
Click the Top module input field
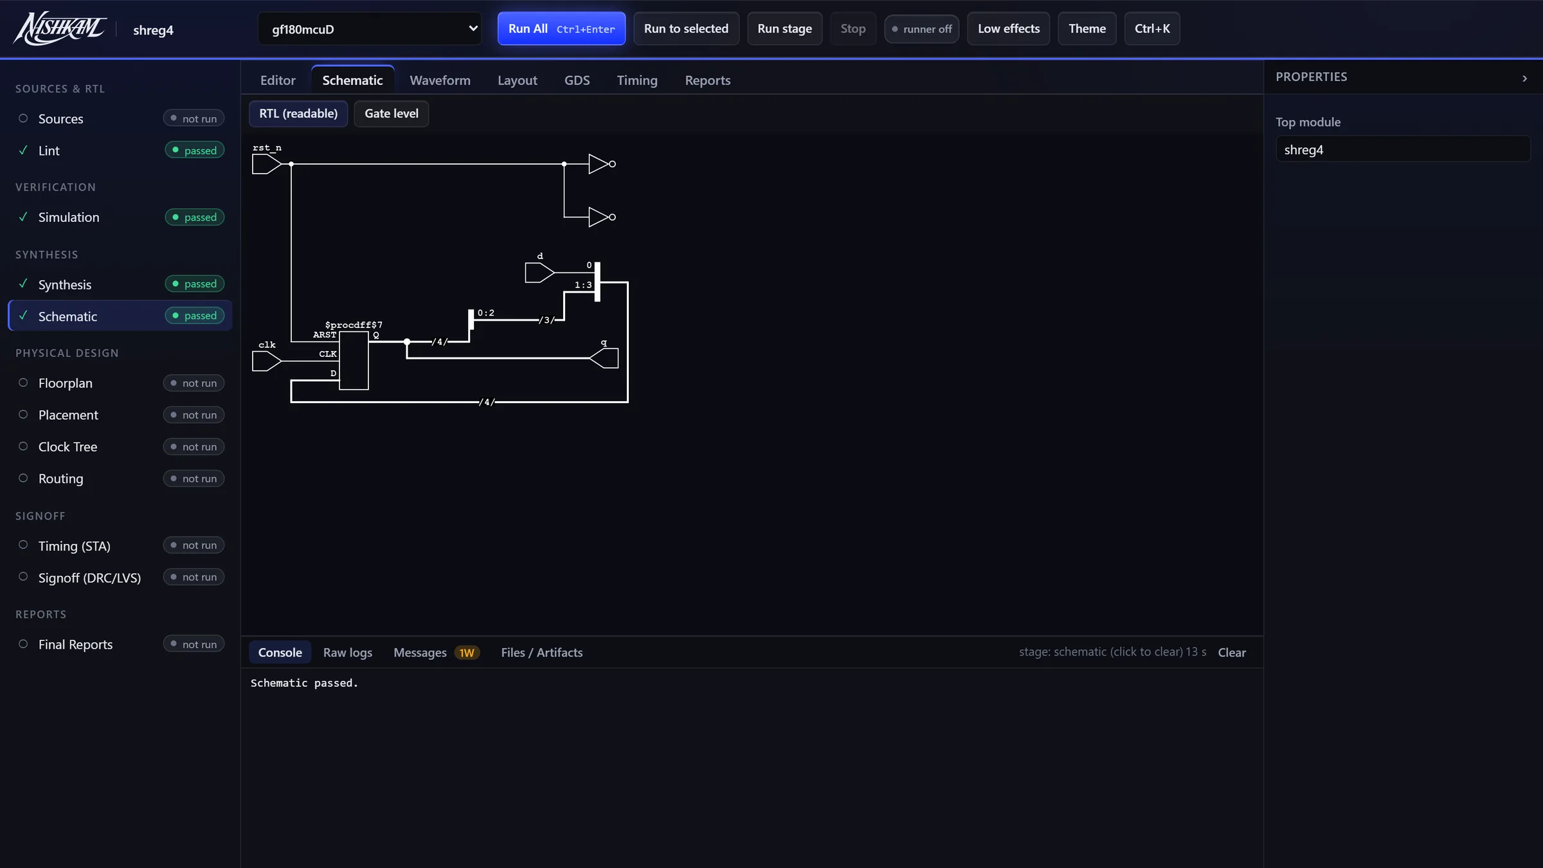coord(1403,149)
